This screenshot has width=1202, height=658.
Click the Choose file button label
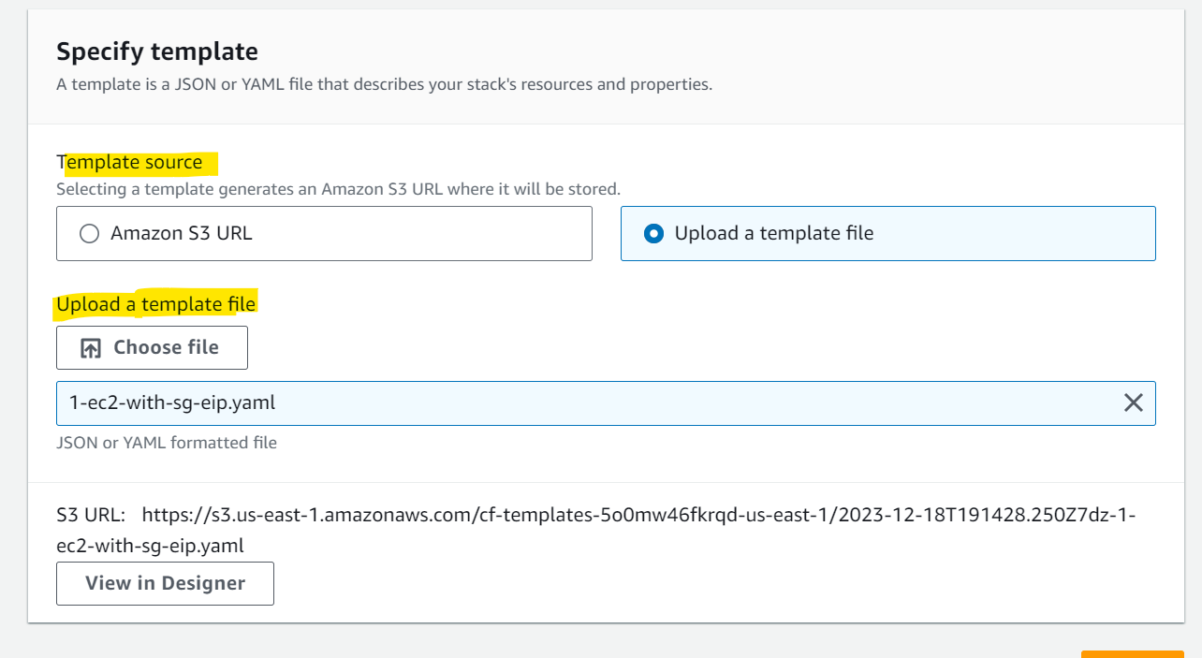click(x=166, y=347)
